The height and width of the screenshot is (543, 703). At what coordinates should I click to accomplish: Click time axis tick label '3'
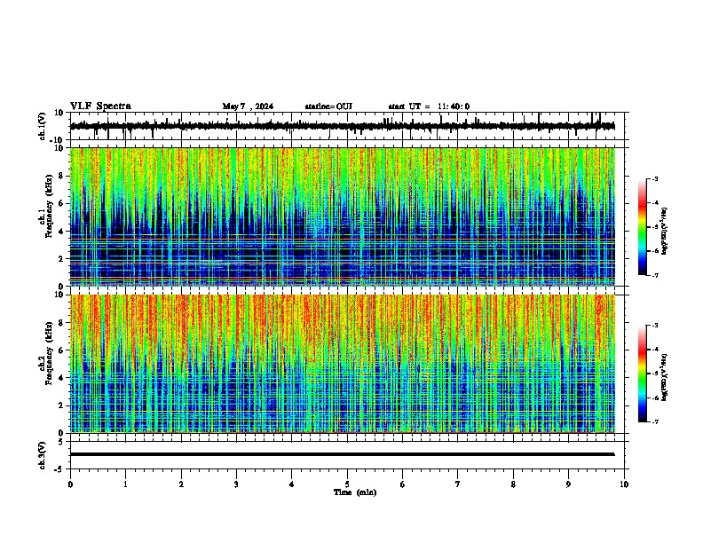pos(236,484)
